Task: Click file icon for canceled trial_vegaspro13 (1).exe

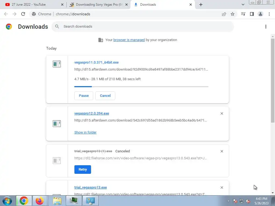Action: [x=57, y=160]
